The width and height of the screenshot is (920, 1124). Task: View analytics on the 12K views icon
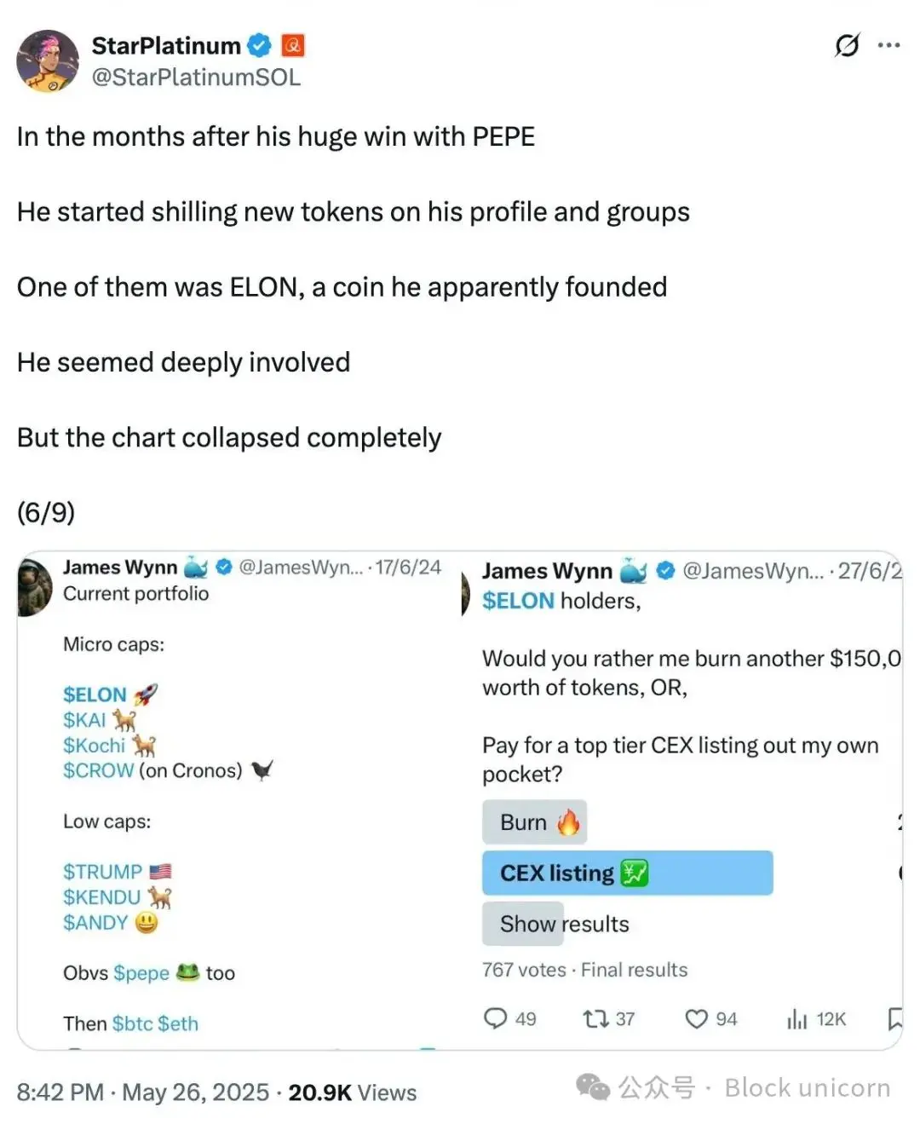coord(796,1018)
